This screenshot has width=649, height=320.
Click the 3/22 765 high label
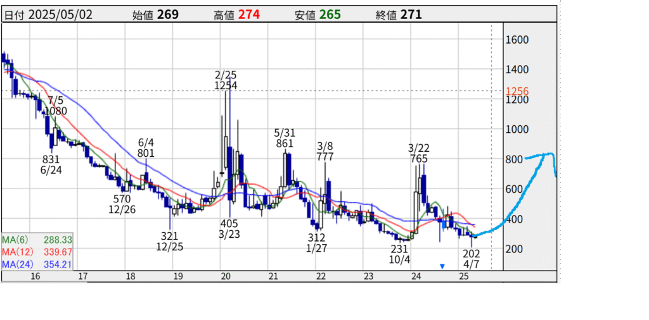click(x=418, y=154)
